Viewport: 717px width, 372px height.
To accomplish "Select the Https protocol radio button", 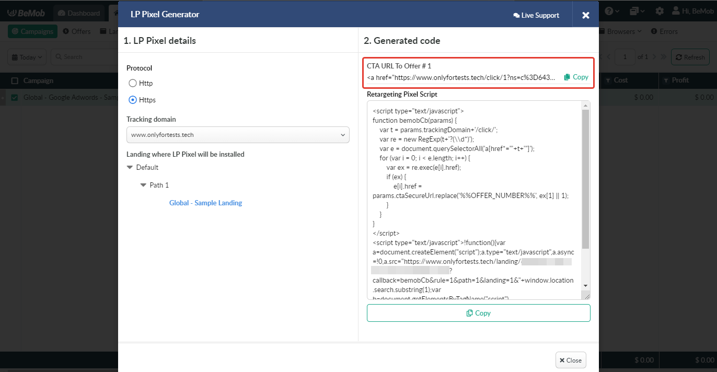I will point(133,100).
